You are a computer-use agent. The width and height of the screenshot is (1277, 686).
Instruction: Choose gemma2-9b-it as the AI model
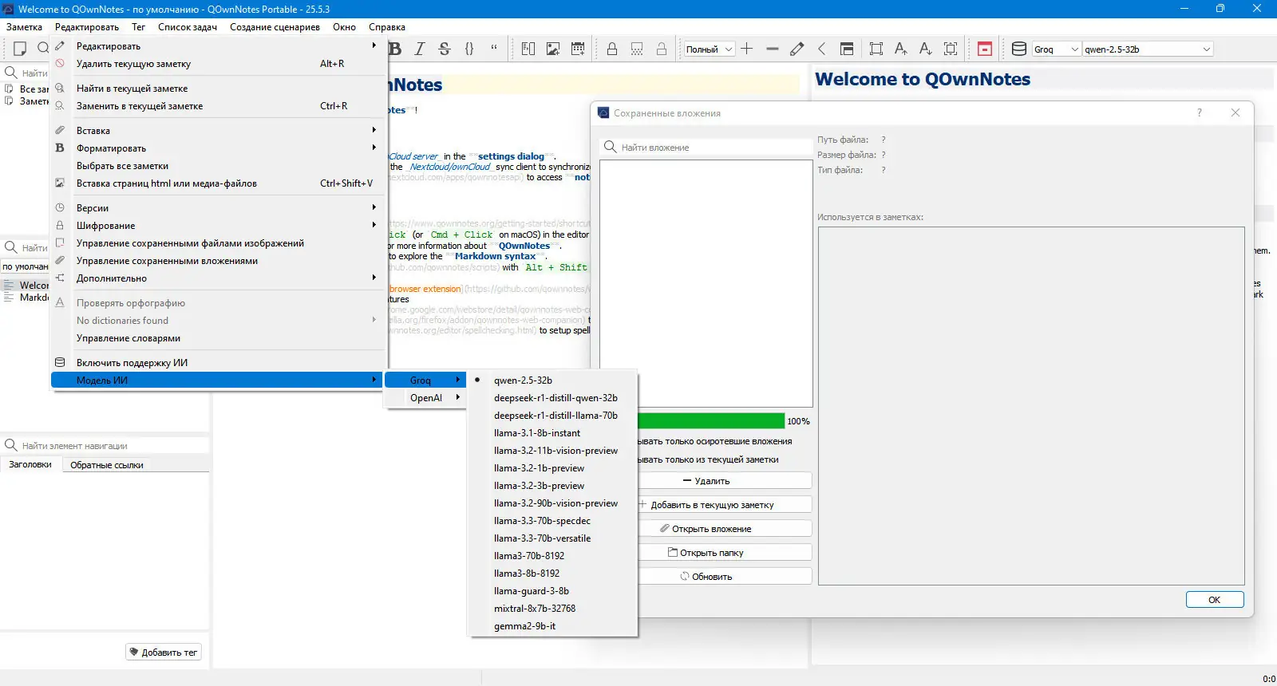(524, 626)
